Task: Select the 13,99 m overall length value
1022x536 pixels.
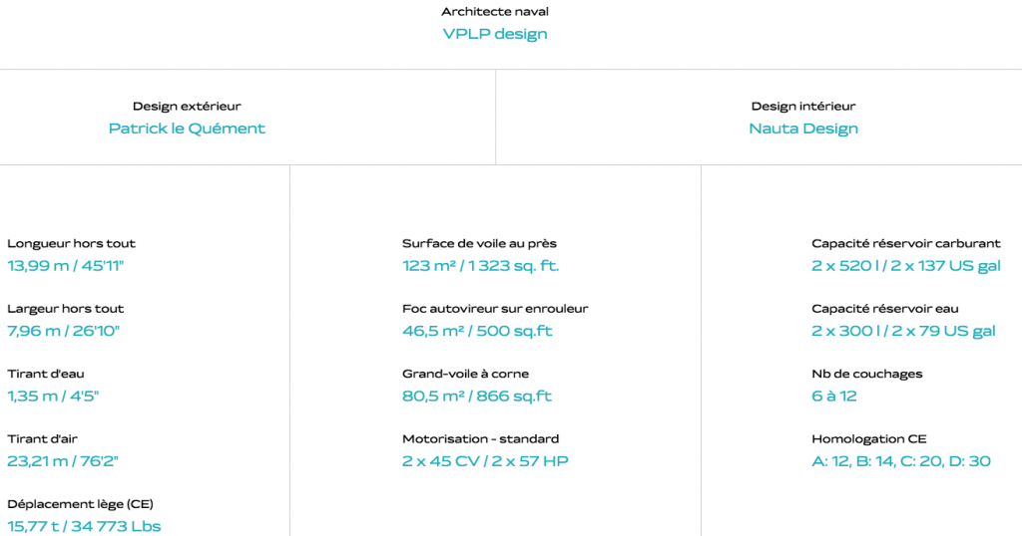Action: coord(66,266)
